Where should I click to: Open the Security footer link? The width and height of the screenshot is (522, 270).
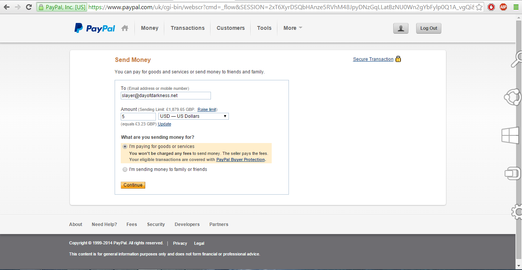point(156,224)
